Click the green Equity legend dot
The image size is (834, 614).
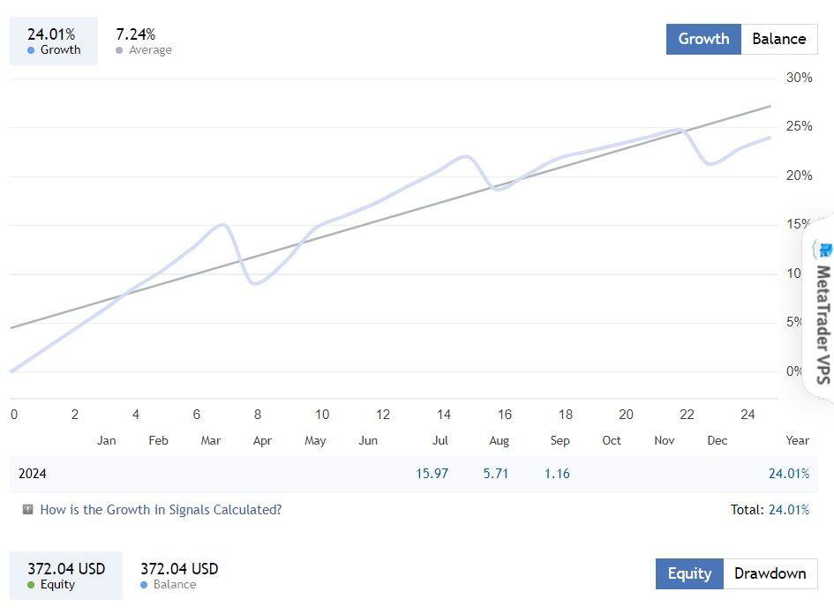[31, 585]
